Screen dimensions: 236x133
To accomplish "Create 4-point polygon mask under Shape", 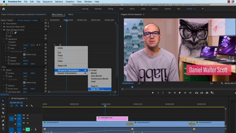I will pos(12,33).
